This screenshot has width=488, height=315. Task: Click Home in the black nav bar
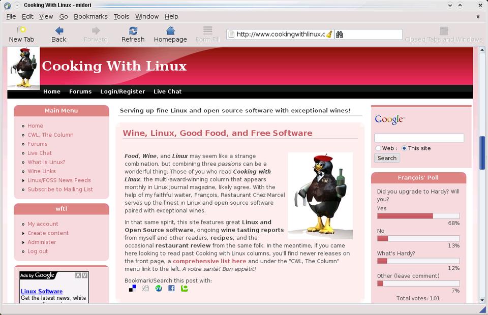tap(52, 91)
